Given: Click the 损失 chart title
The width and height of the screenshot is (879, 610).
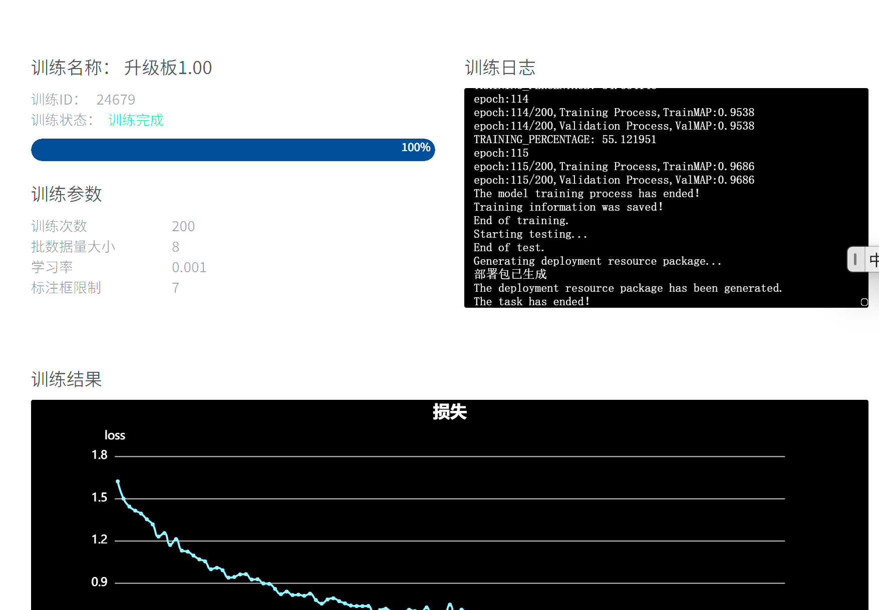Looking at the screenshot, I should tap(450, 412).
